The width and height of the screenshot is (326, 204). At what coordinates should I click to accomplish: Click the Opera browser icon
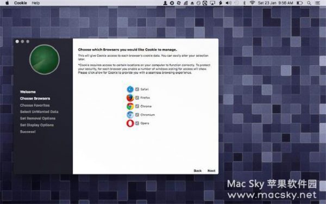click(130, 123)
